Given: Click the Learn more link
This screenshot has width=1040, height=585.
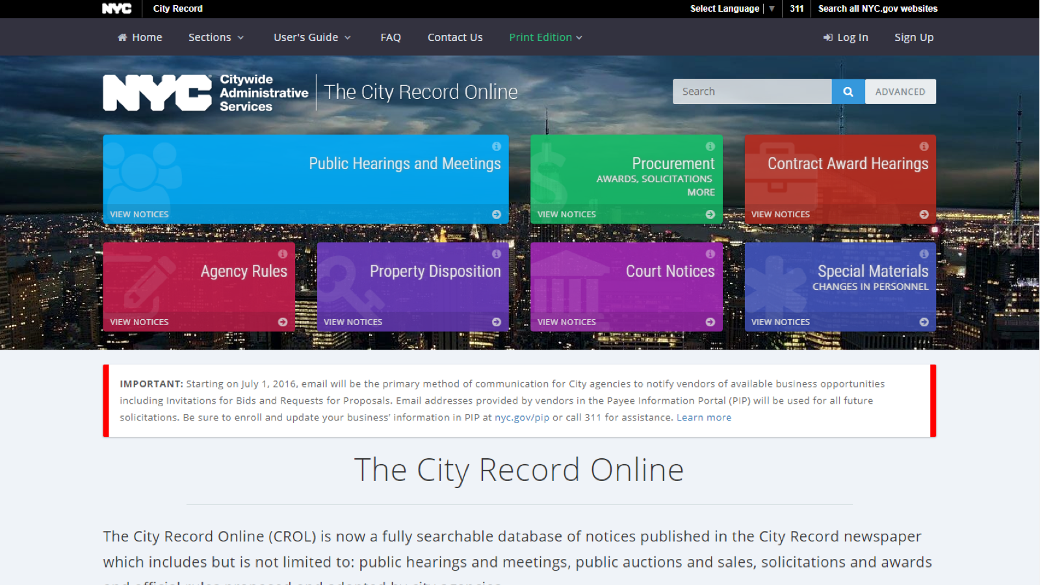Looking at the screenshot, I should click(704, 417).
